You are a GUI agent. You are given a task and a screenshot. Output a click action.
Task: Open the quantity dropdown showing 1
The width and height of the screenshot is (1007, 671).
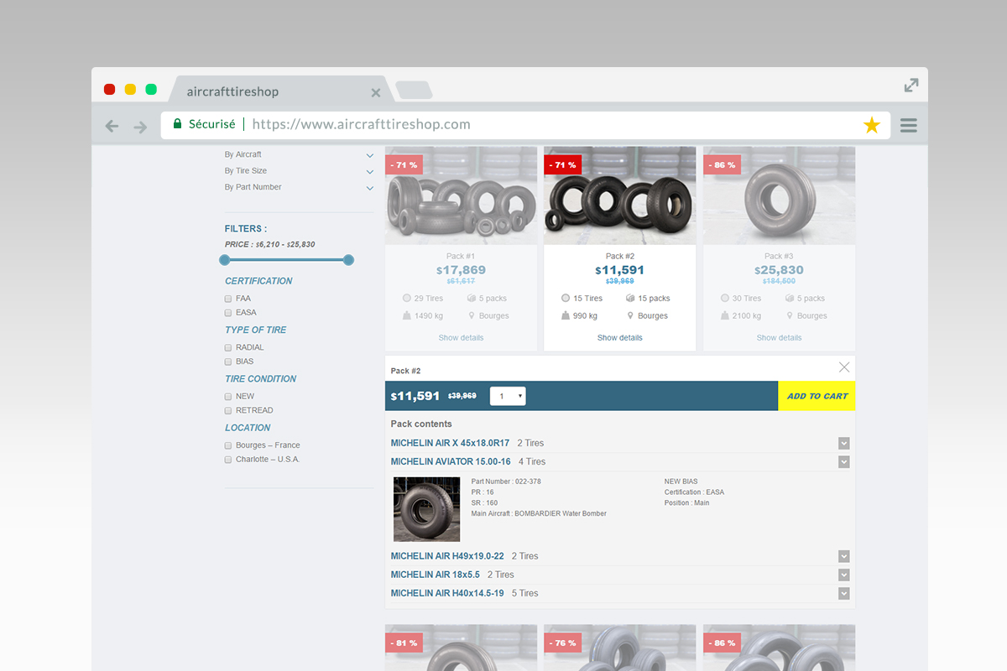pos(508,396)
